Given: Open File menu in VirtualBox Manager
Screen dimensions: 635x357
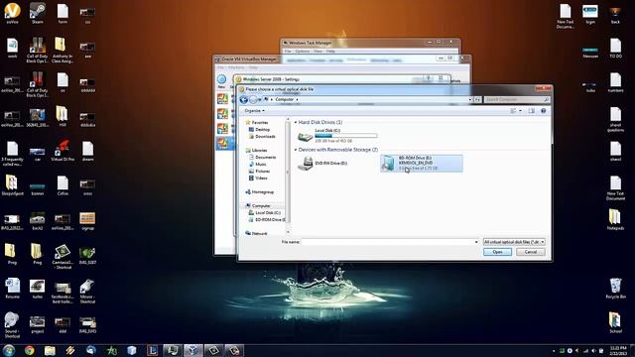Looking at the screenshot, I should 220,67.
